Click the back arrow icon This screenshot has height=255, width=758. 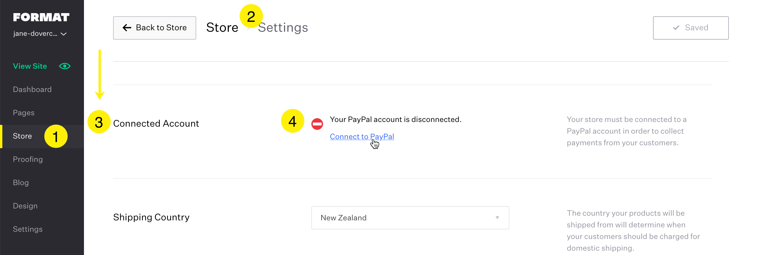point(127,28)
